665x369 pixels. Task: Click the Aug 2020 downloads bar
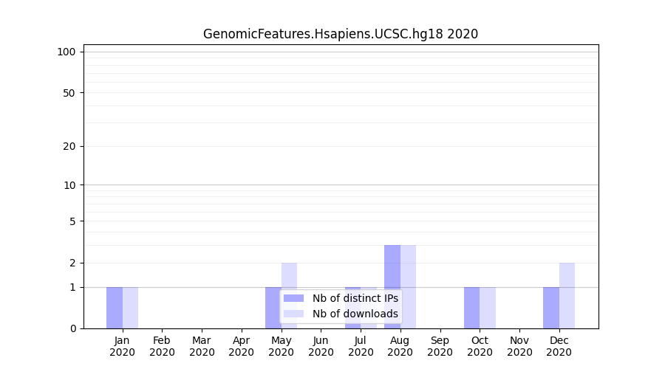[408, 286]
